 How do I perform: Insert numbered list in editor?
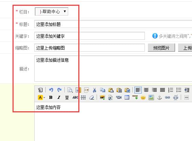(x=171, y=90)
